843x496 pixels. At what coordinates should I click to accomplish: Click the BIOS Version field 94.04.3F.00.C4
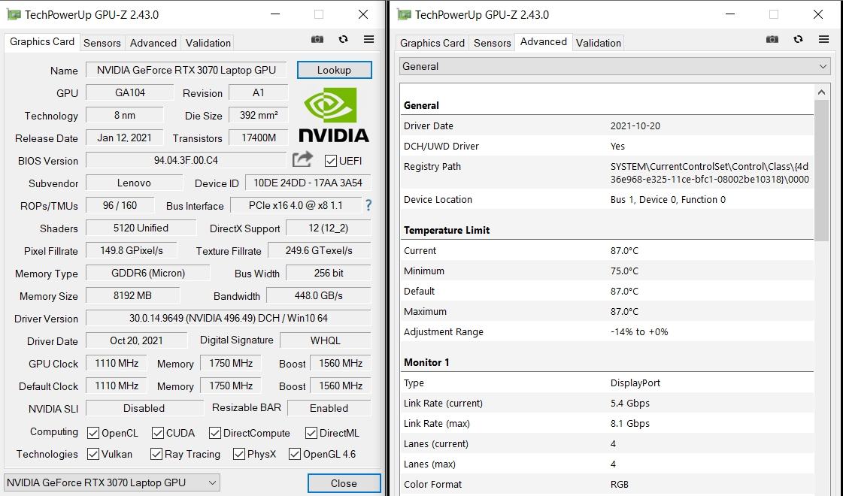pos(186,160)
